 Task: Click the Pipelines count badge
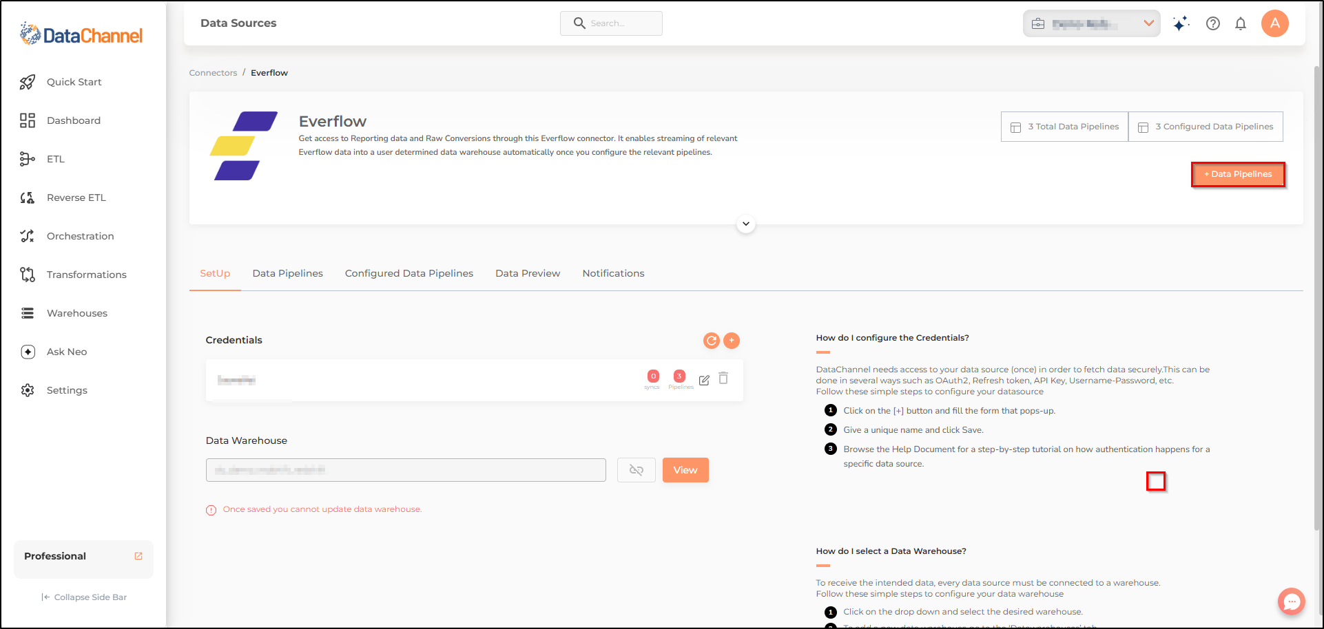(679, 376)
